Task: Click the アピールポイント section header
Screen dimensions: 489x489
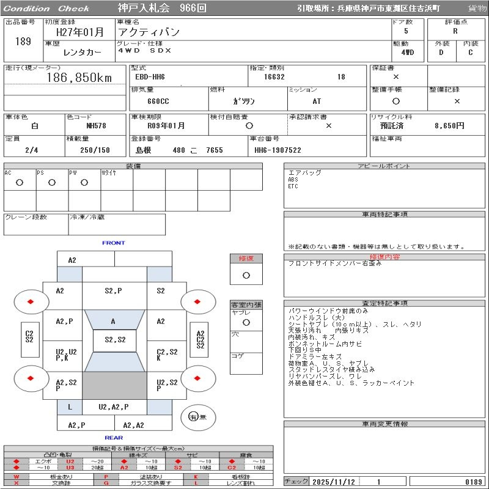Action: pos(384,166)
